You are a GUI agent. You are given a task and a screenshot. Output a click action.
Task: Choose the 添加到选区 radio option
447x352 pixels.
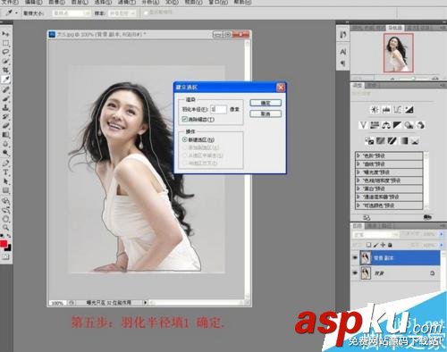185,147
